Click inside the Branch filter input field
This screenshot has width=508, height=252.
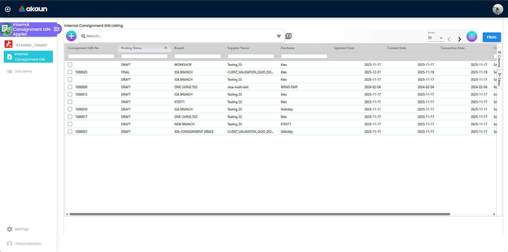point(197,56)
